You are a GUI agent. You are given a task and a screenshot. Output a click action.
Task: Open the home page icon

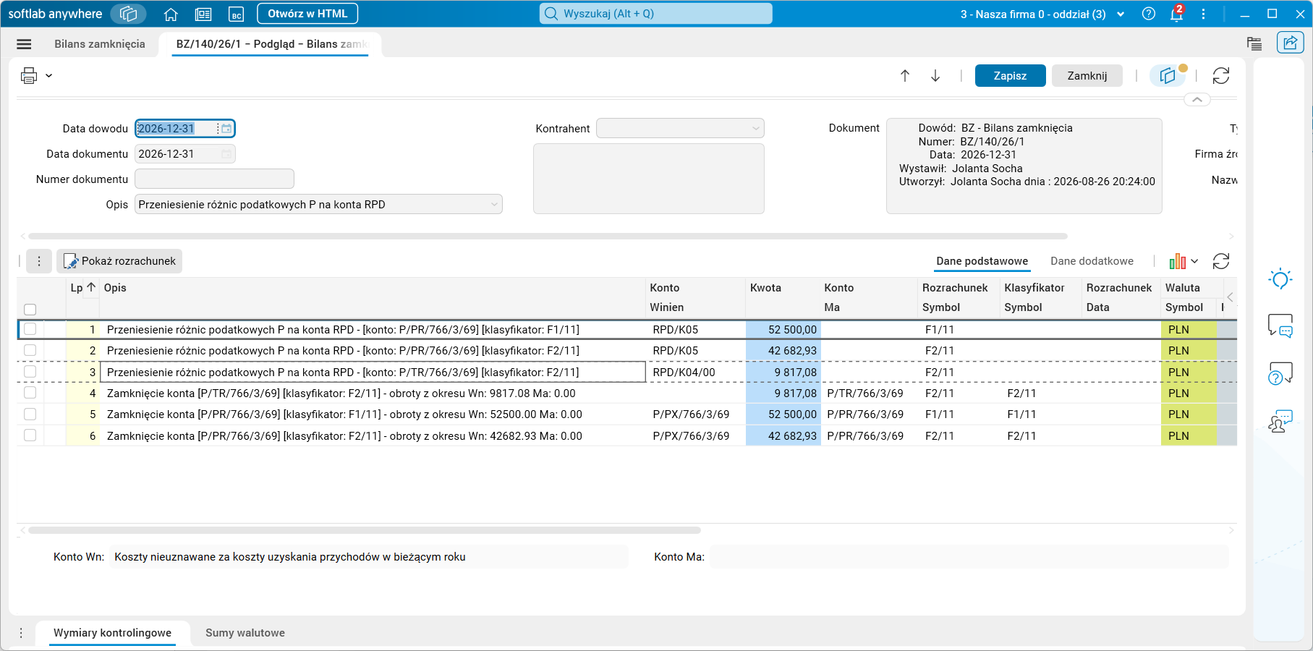click(171, 14)
